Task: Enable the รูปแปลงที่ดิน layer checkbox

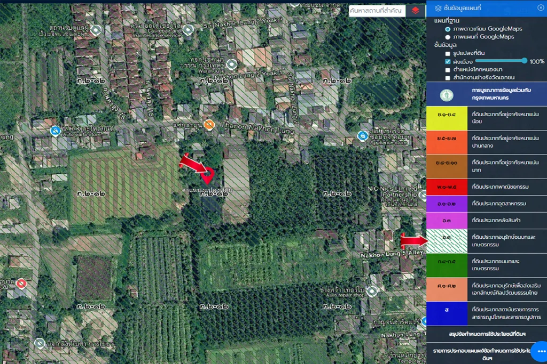Action: [448, 54]
